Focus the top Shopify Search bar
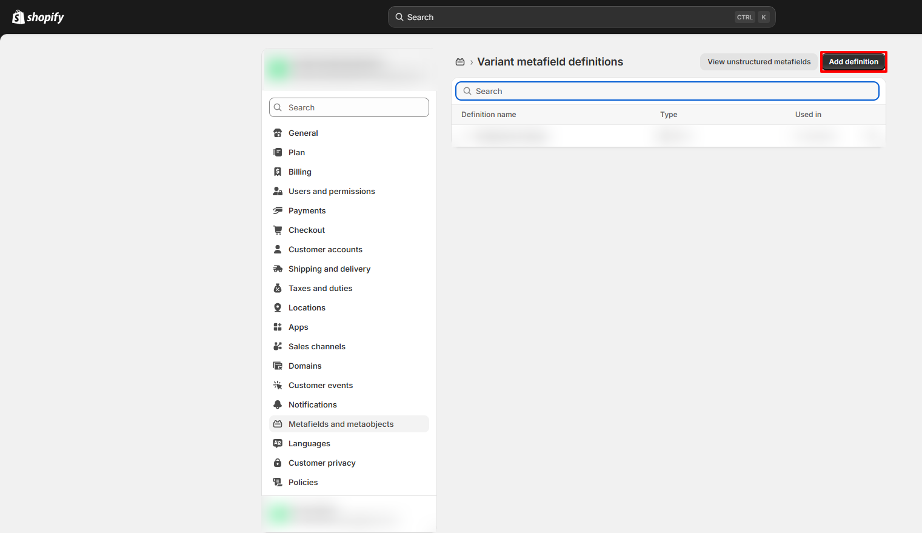This screenshot has width=922, height=533. coord(582,17)
